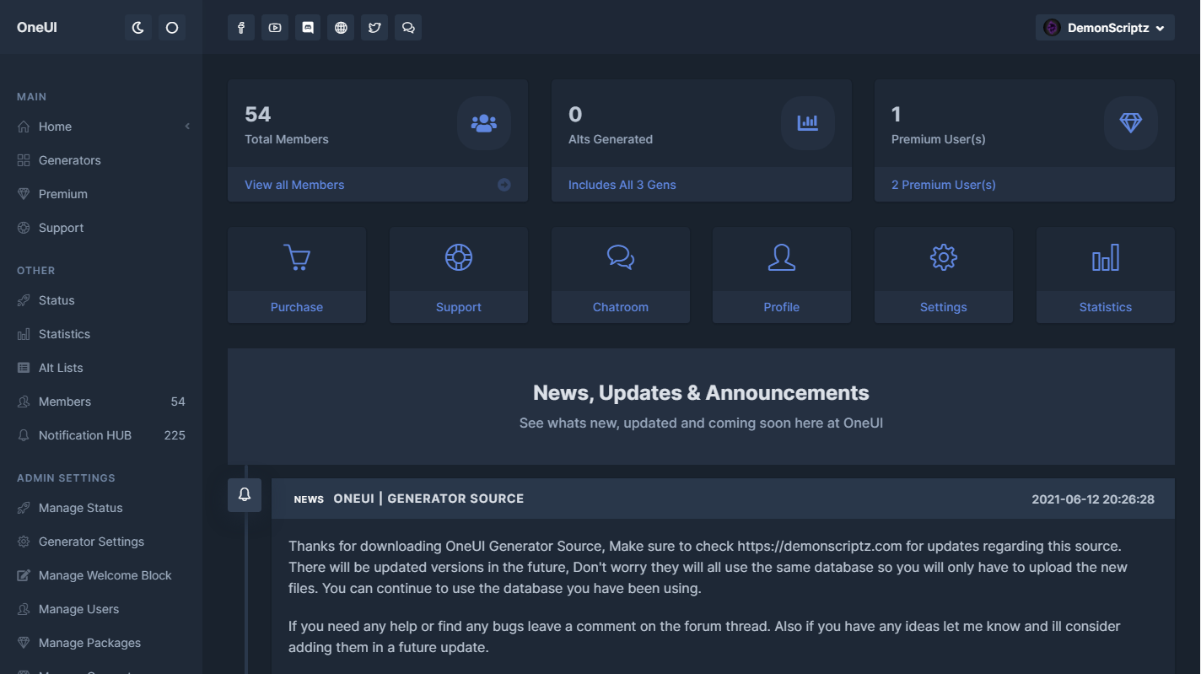Open the YouTube link icon
This screenshot has width=1201, height=674.
click(275, 28)
